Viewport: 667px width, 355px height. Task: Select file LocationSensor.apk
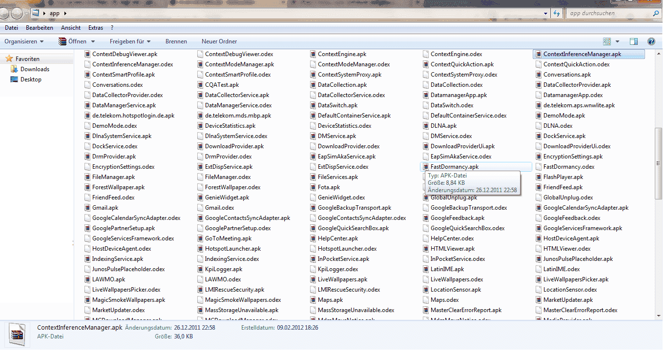pos(456,290)
